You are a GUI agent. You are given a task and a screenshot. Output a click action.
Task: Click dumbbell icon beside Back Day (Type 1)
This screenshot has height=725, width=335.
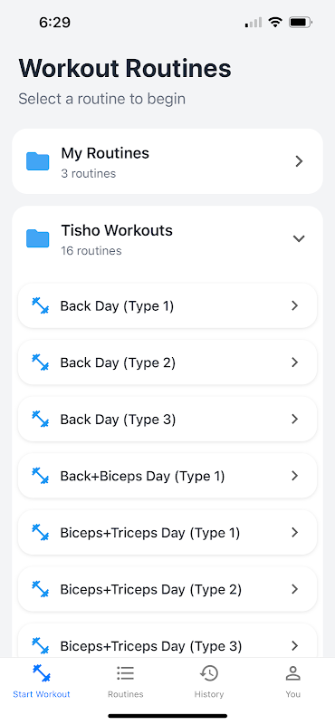click(40, 305)
